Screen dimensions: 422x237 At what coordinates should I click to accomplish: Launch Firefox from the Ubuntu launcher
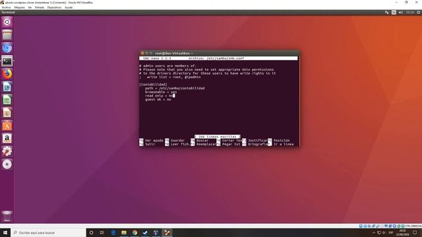click(7, 74)
